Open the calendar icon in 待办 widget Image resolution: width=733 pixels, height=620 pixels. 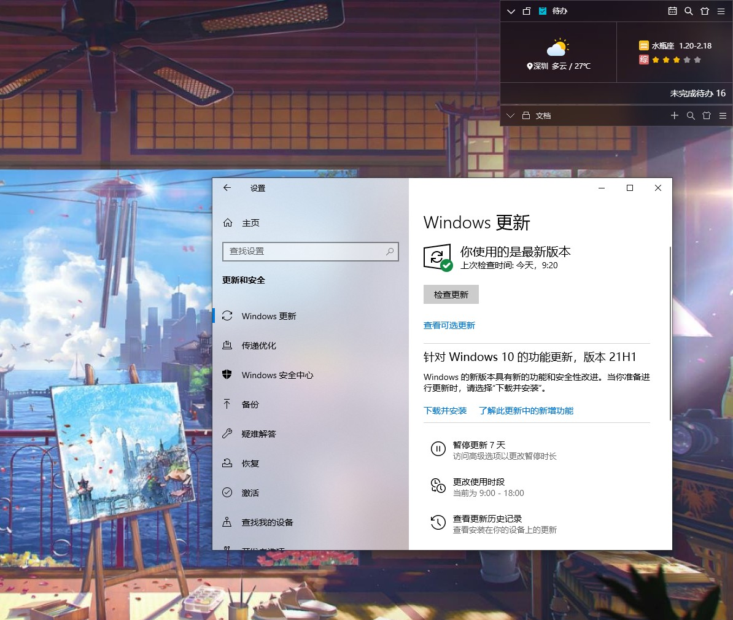click(672, 11)
